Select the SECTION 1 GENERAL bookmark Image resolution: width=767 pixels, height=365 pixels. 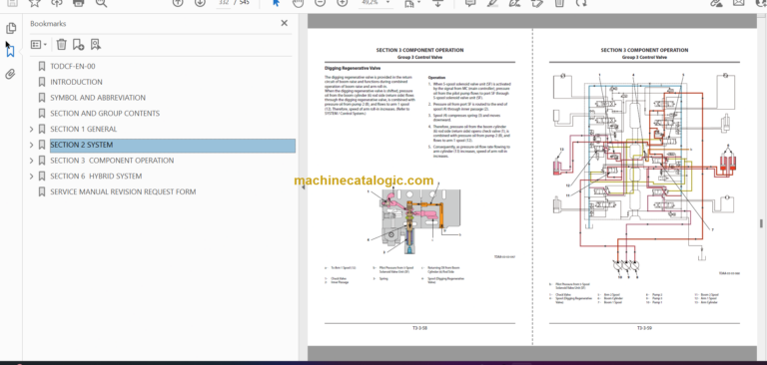pos(84,129)
